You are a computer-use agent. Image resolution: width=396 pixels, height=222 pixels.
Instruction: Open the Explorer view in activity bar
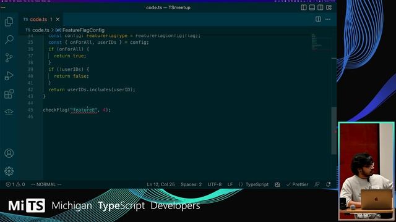pyautogui.click(x=9, y=22)
